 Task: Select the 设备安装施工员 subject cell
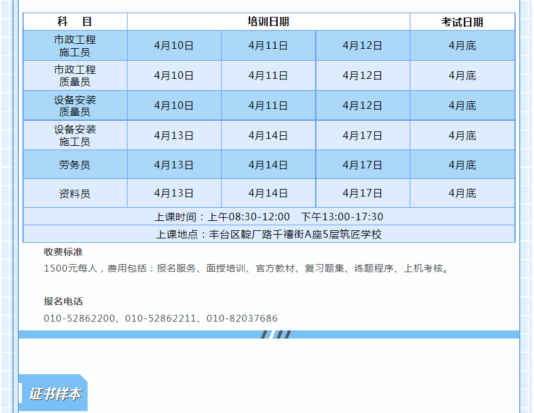click(75, 135)
